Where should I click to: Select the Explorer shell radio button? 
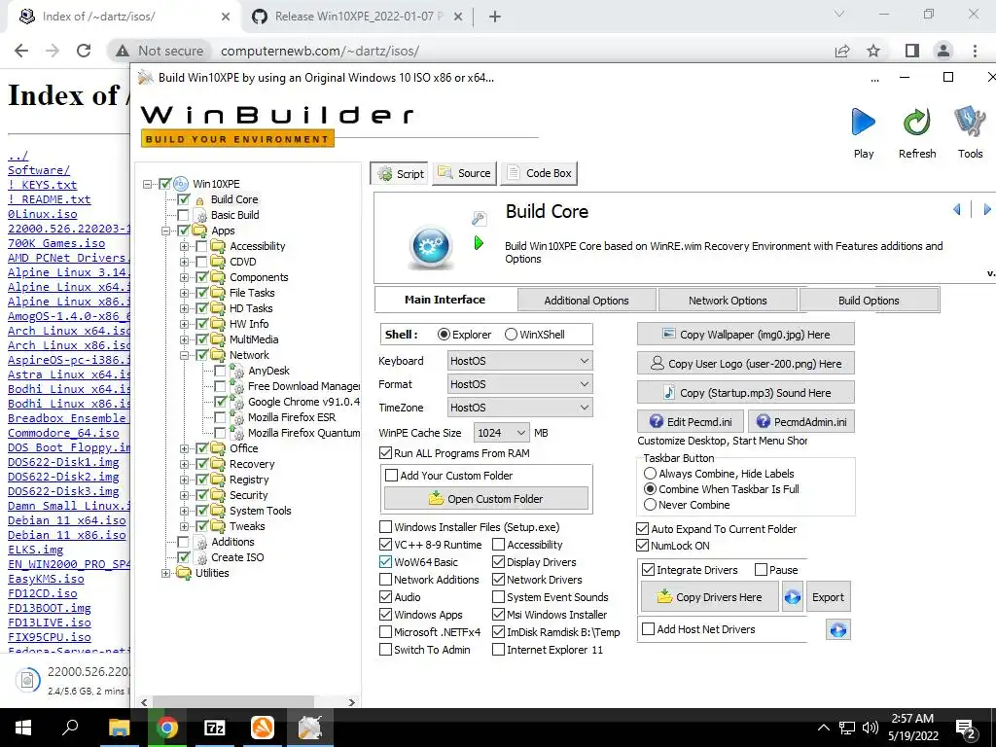coord(444,335)
